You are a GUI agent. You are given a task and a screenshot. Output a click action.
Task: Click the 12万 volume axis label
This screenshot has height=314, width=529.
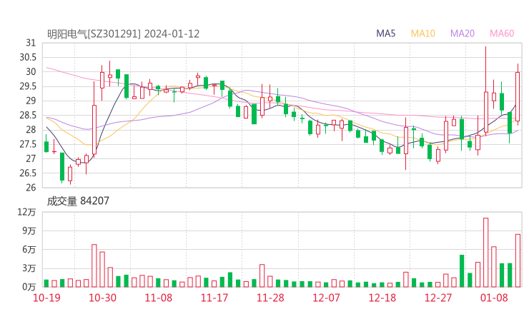(26, 212)
